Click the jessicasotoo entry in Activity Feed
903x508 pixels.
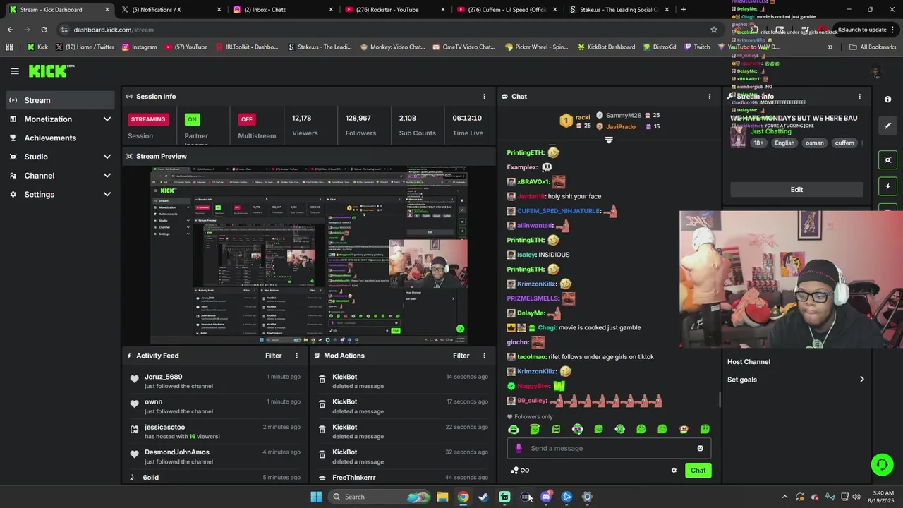coord(214,432)
